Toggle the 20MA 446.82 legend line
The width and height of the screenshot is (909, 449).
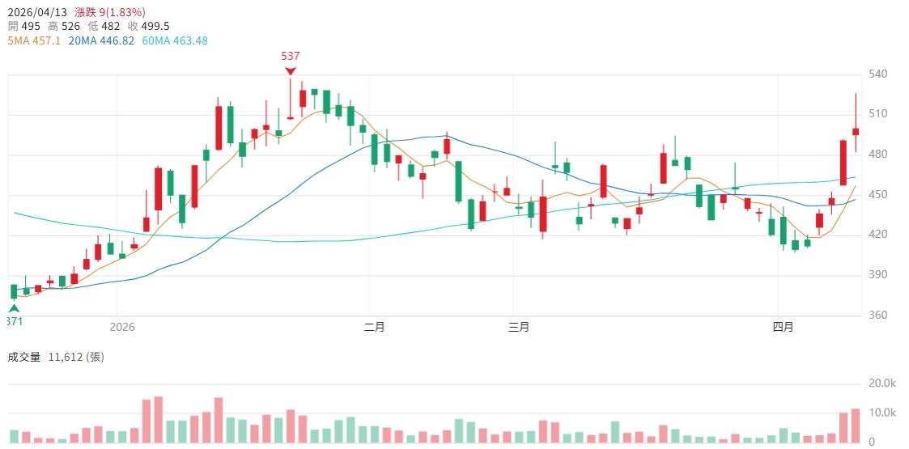[x=101, y=40]
